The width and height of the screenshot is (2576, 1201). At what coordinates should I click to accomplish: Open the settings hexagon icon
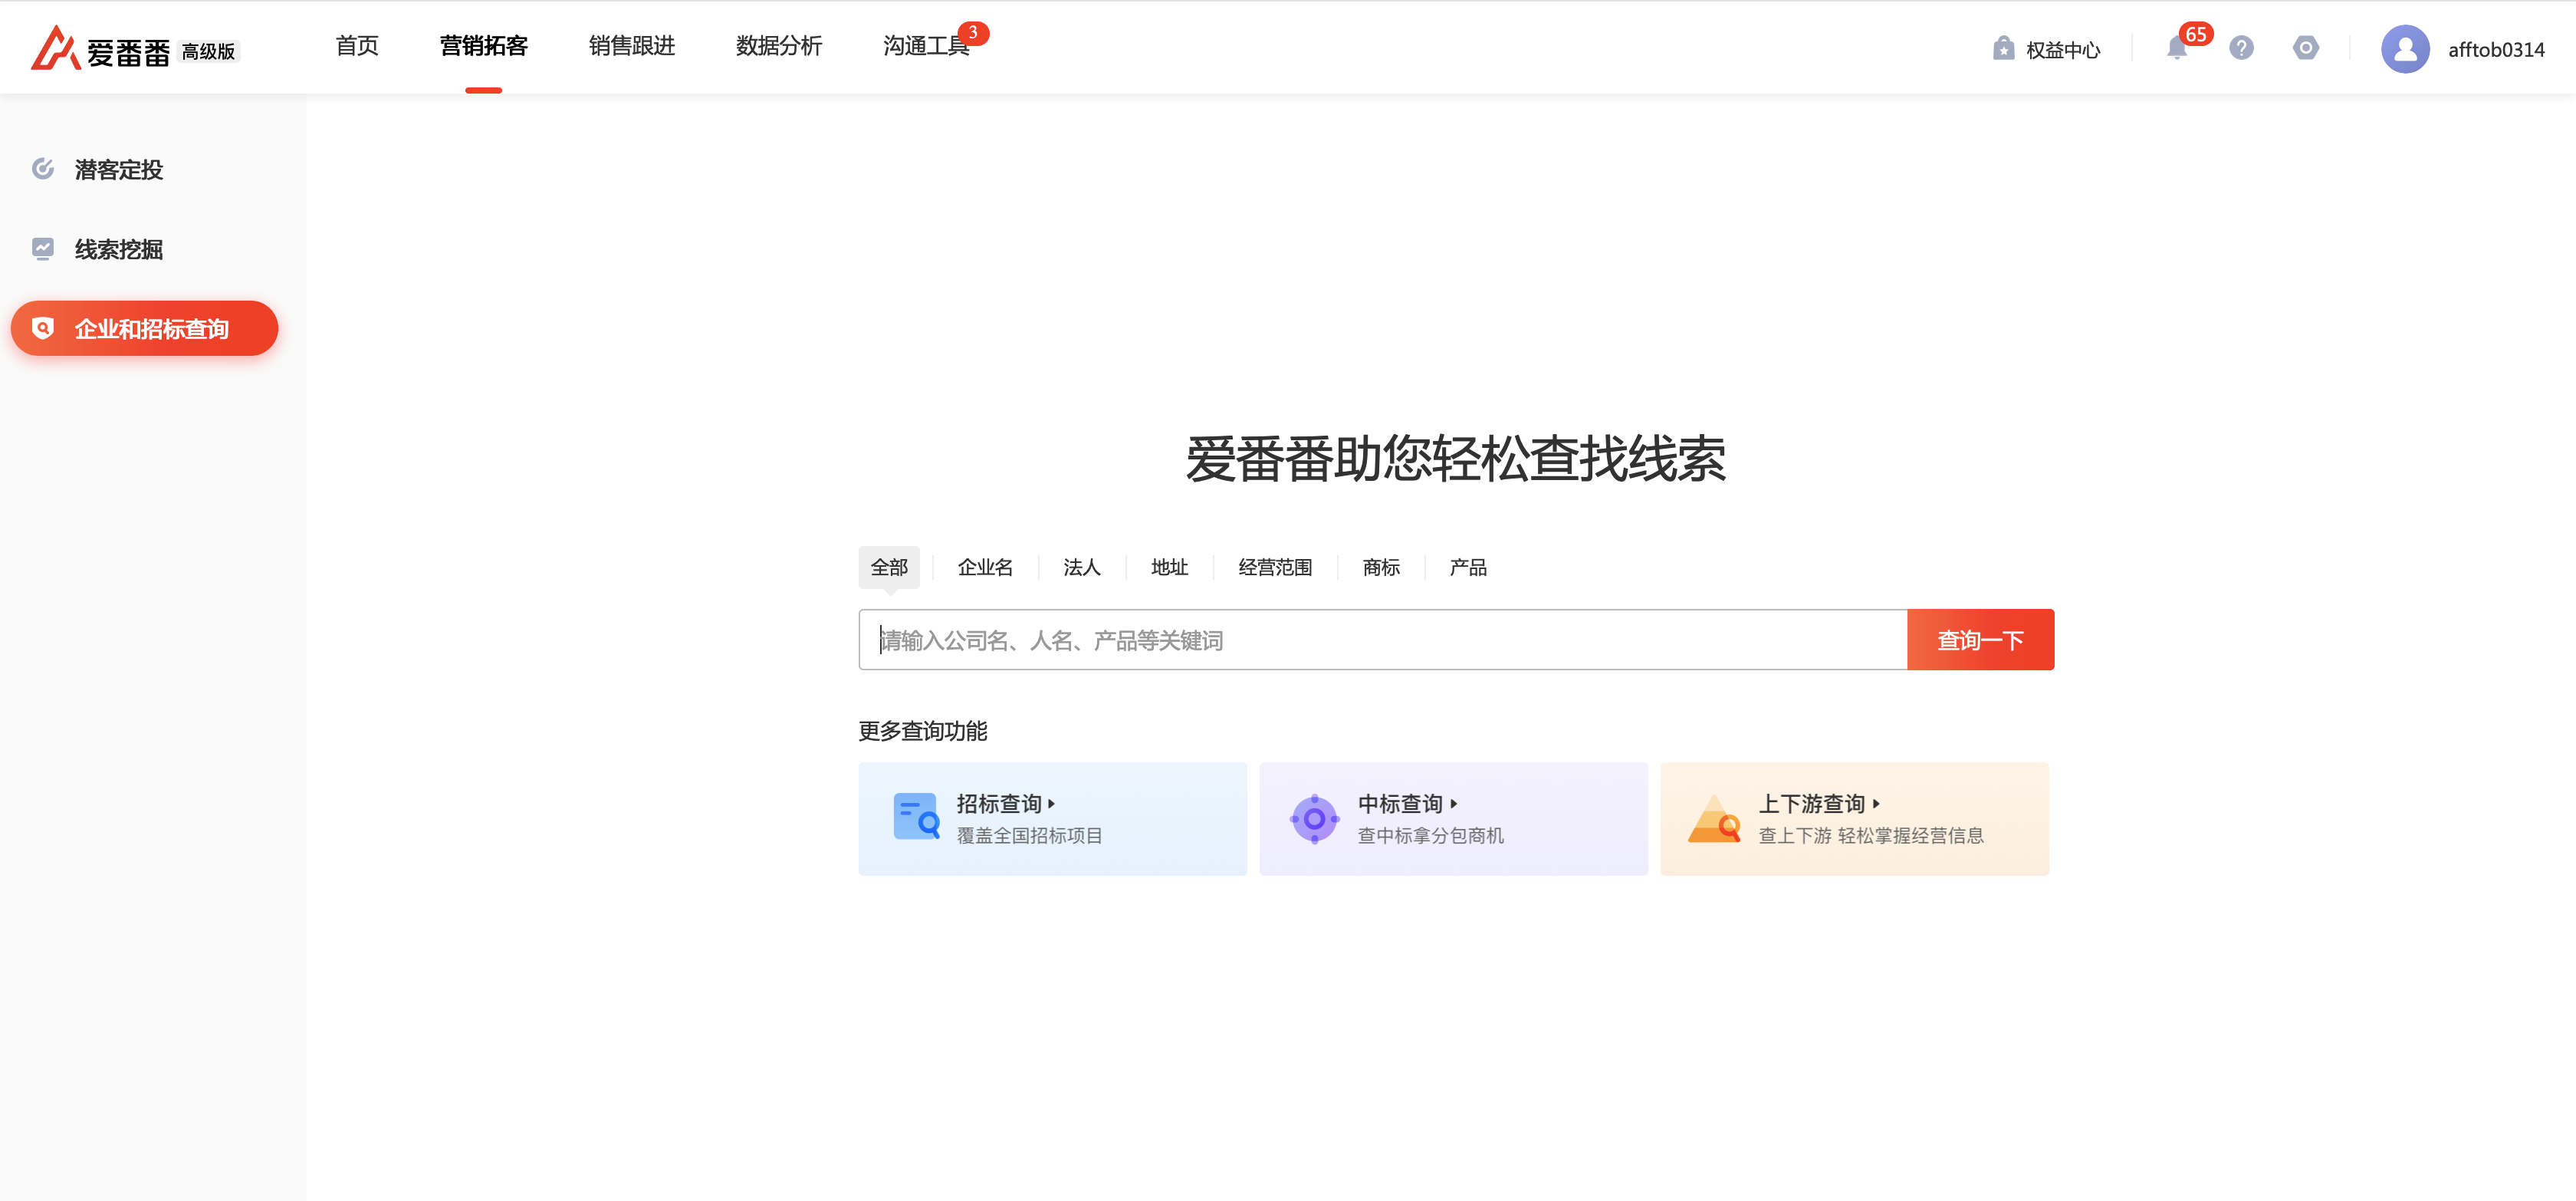(x=2305, y=48)
